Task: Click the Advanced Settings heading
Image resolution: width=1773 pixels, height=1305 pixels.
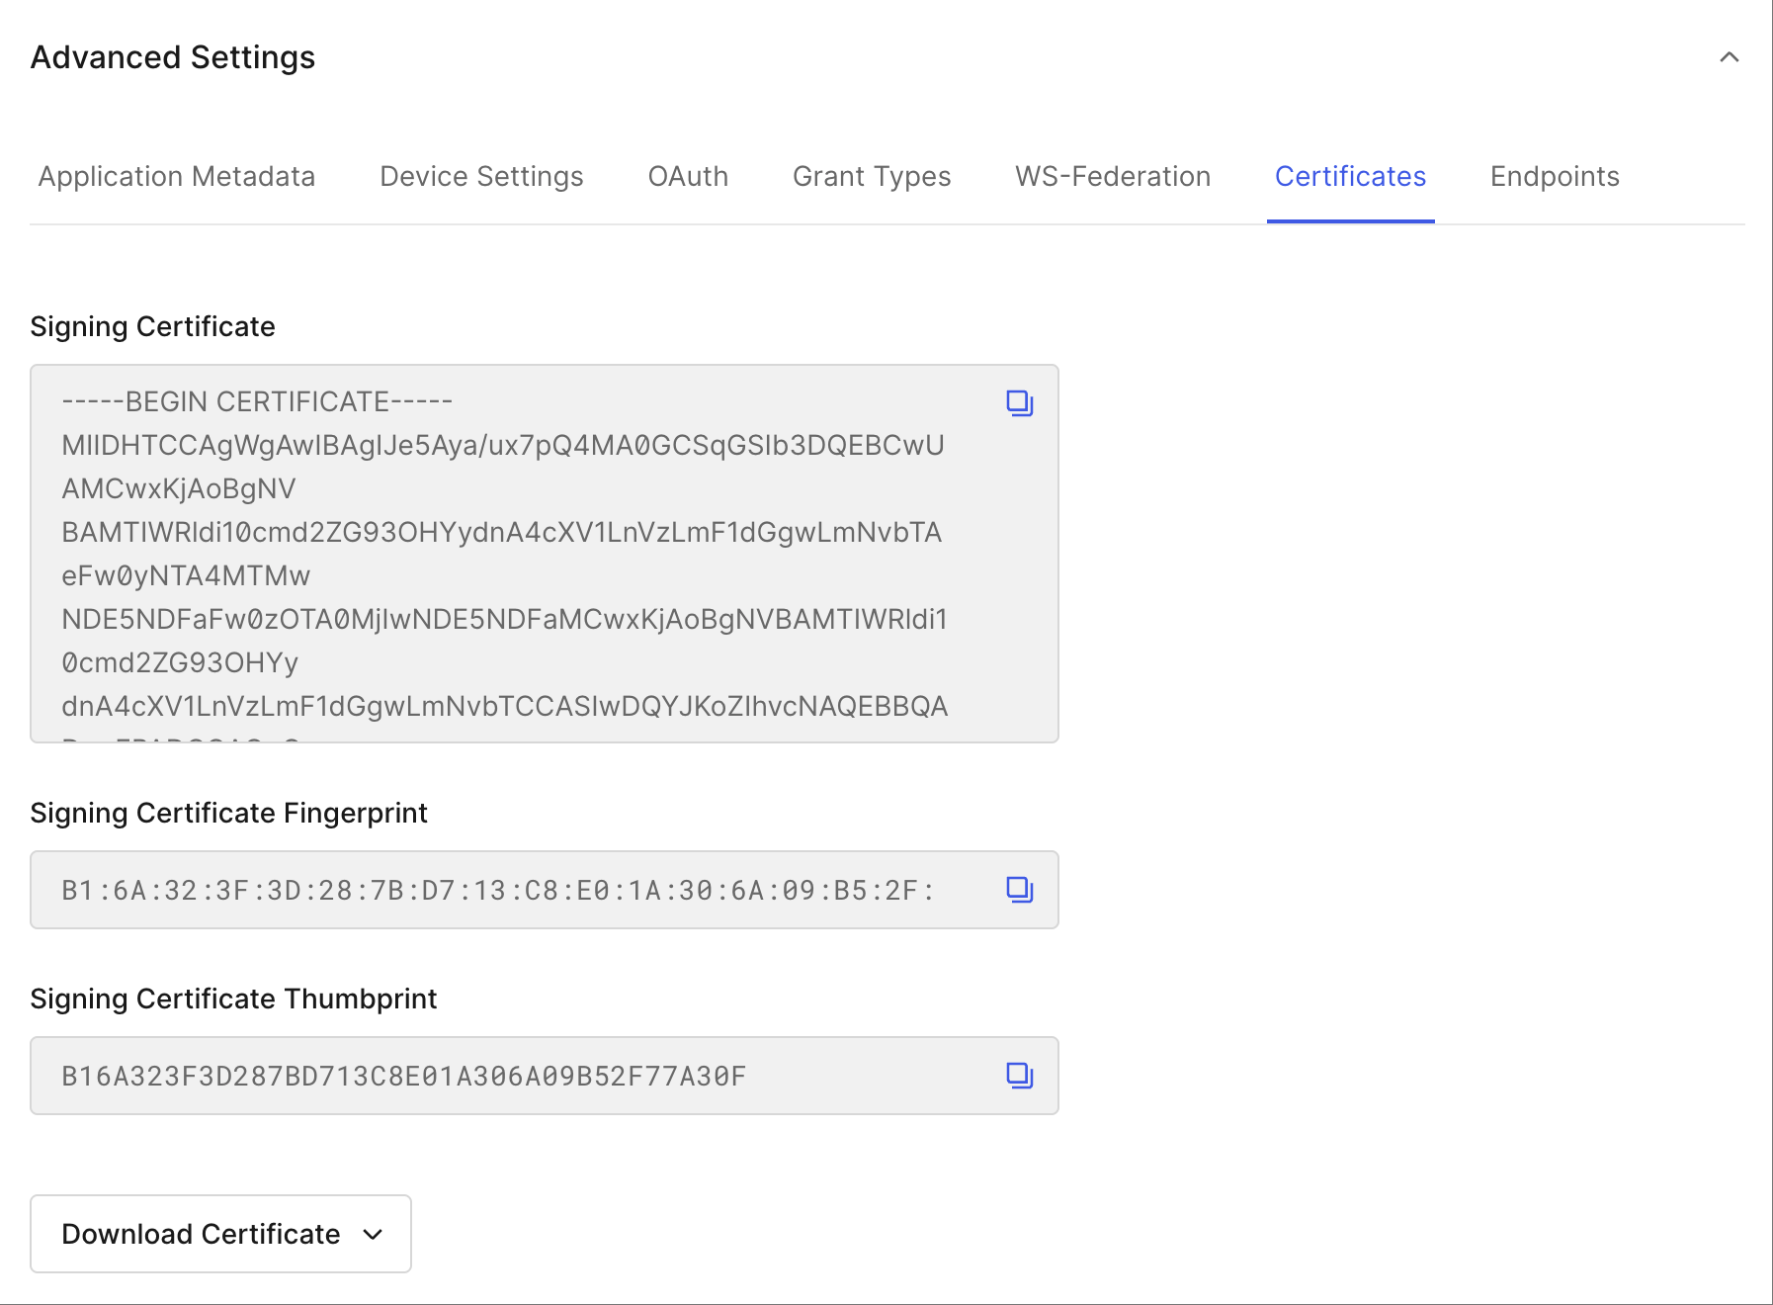Action: (x=173, y=57)
